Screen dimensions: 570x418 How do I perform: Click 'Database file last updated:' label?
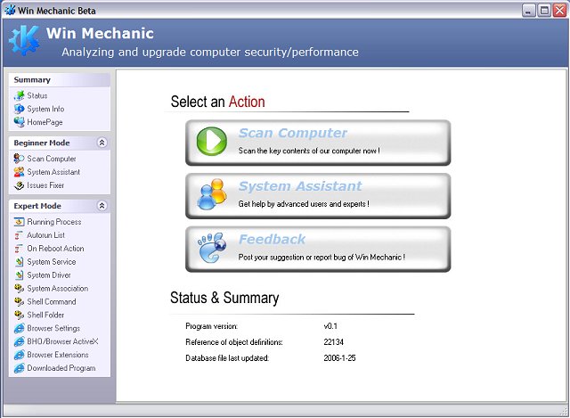pyautogui.click(x=227, y=358)
